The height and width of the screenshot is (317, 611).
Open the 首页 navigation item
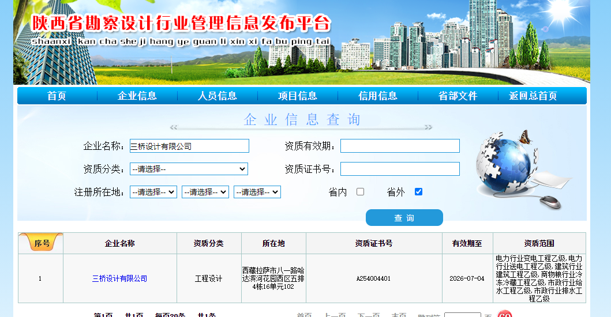click(x=57, y=96)
